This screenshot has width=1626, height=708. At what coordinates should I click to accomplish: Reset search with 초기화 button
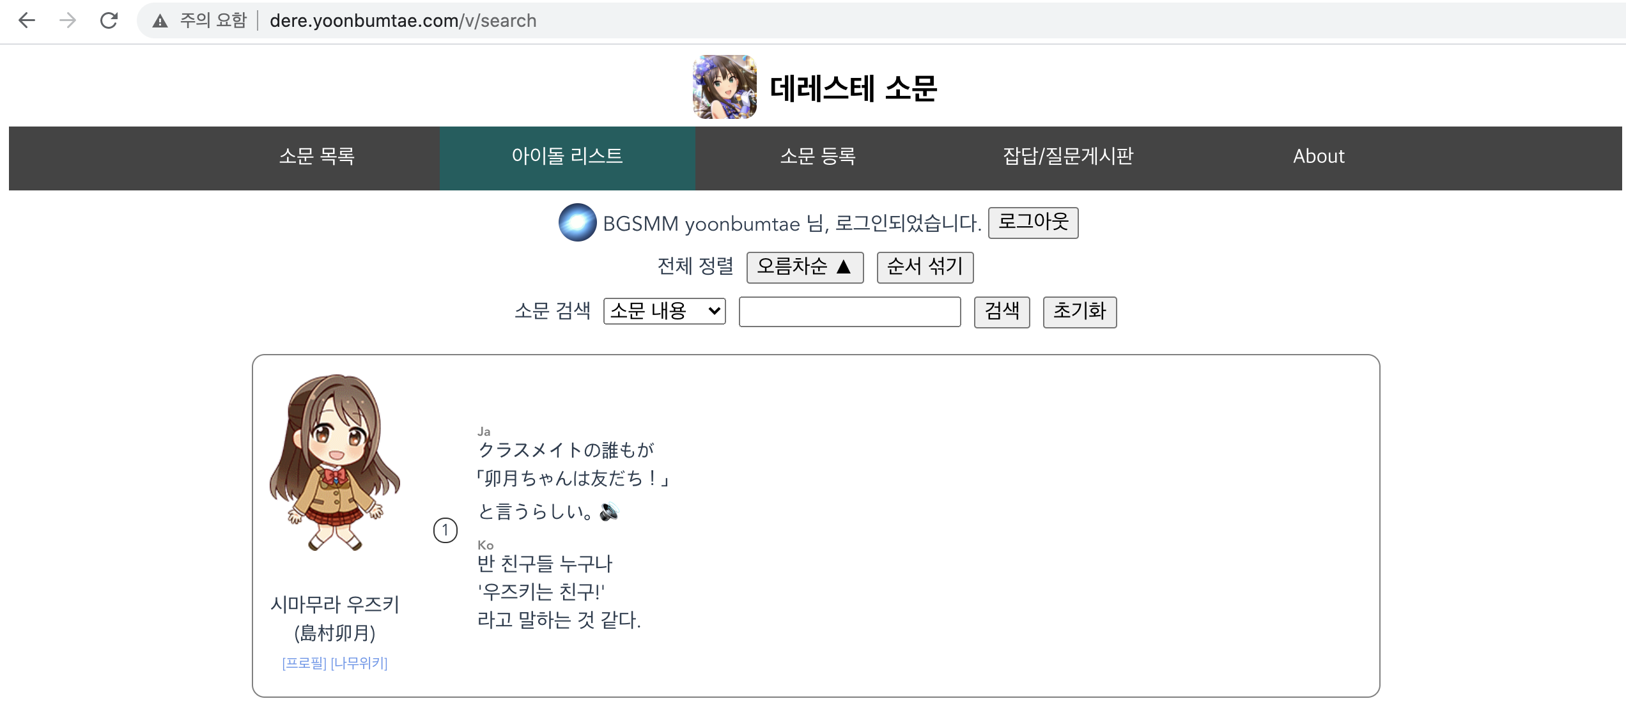tap(1079, 311)
